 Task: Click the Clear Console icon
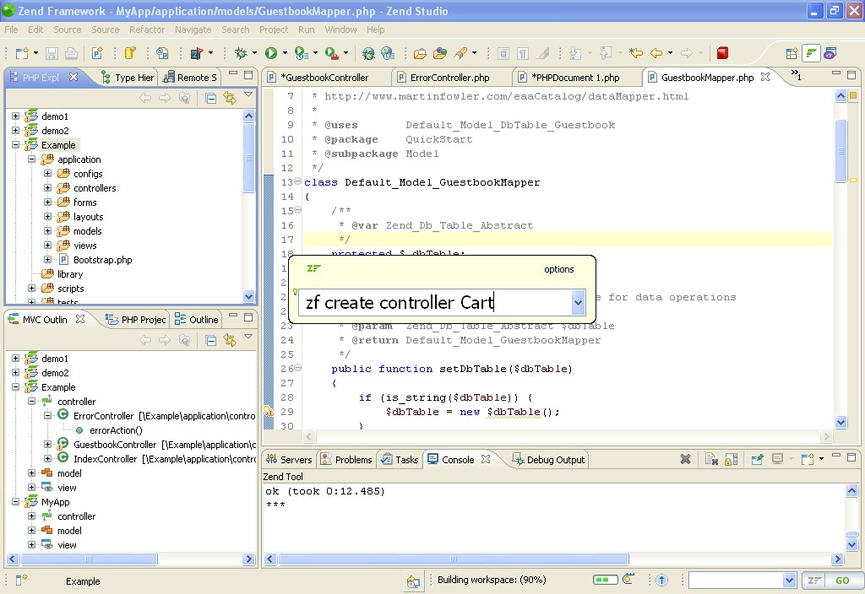[x=711, y=459]
